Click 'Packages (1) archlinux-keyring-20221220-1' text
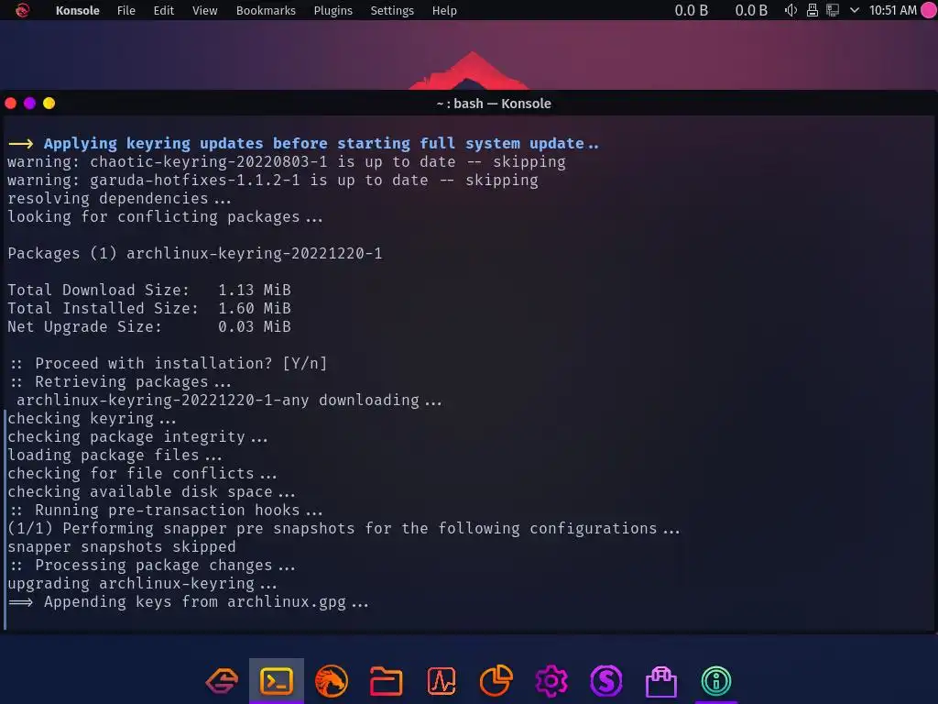Image resolution: width=938 pixels, height=704 pixels. click(195, 254)
